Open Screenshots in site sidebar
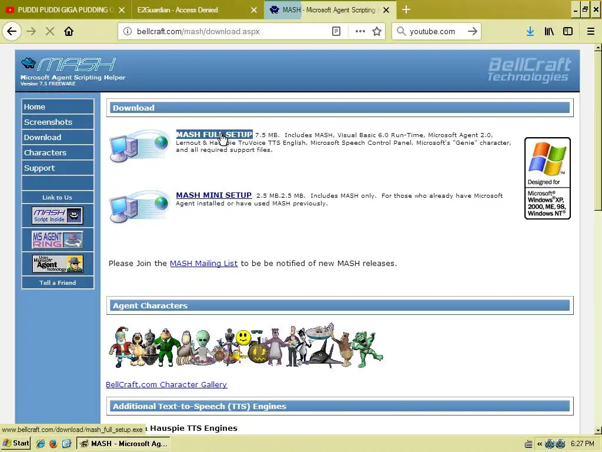Viewport: 602px width, 452px height. [58, 122]
